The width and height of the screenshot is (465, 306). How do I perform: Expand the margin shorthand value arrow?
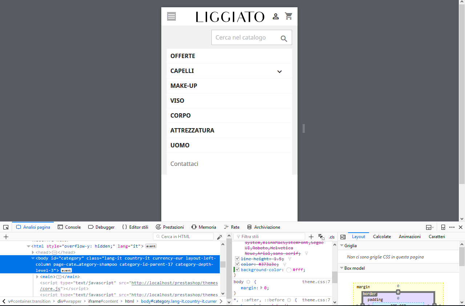point(262,288)
